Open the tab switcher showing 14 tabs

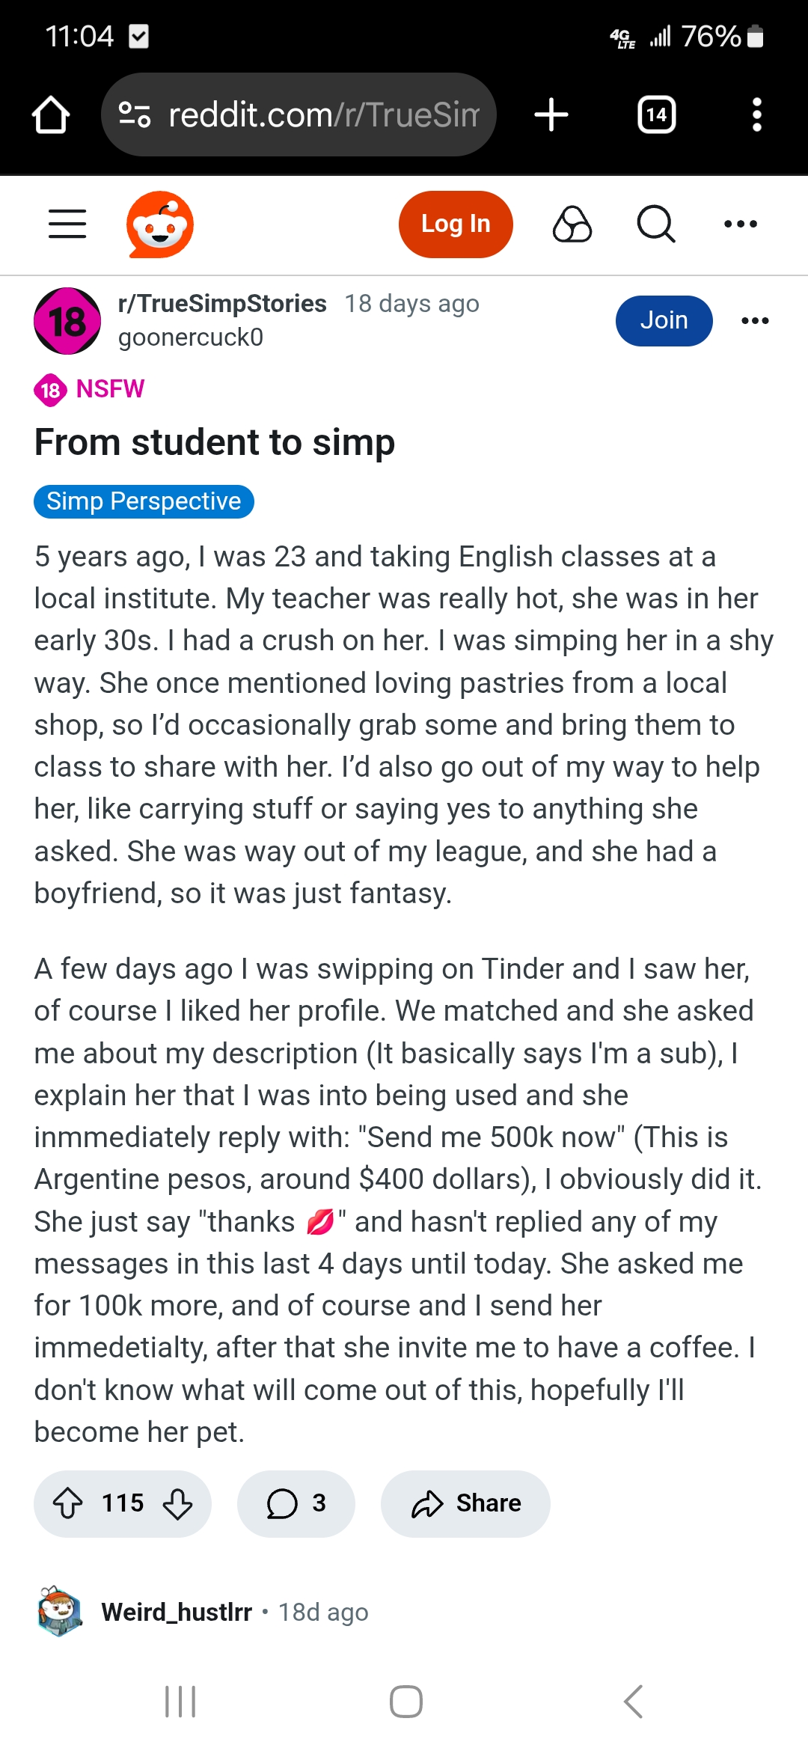[x=656, y=114]
